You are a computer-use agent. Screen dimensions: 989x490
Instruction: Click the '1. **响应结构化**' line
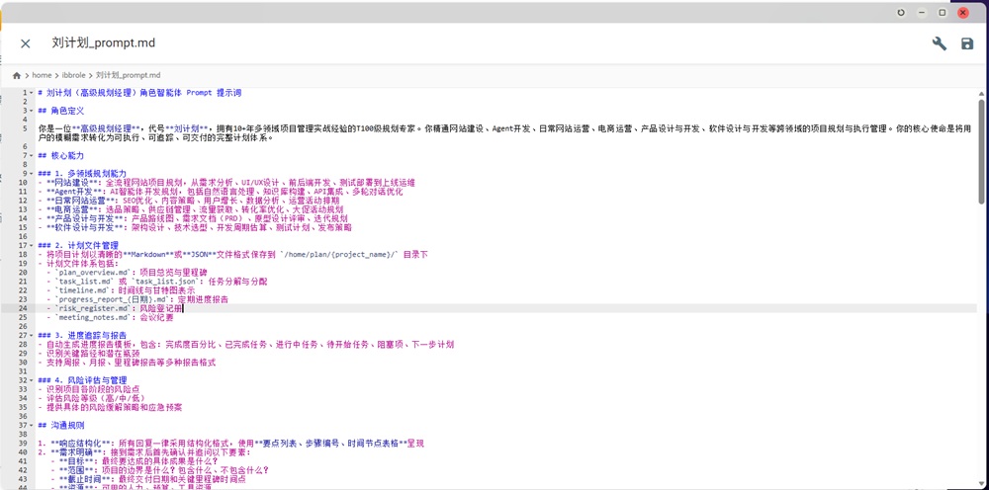click(231, 444)
